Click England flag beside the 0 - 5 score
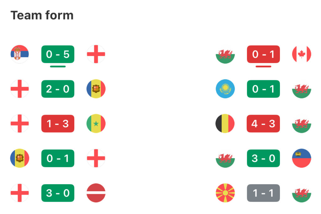The height and width of the screenshot is (214, 321). click(96, 54)
